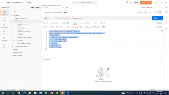Open the Runner in the status bar
Image resolution: width=169 pixels, height=95 pixels.
pyautogui.click(x=152, y=89)
